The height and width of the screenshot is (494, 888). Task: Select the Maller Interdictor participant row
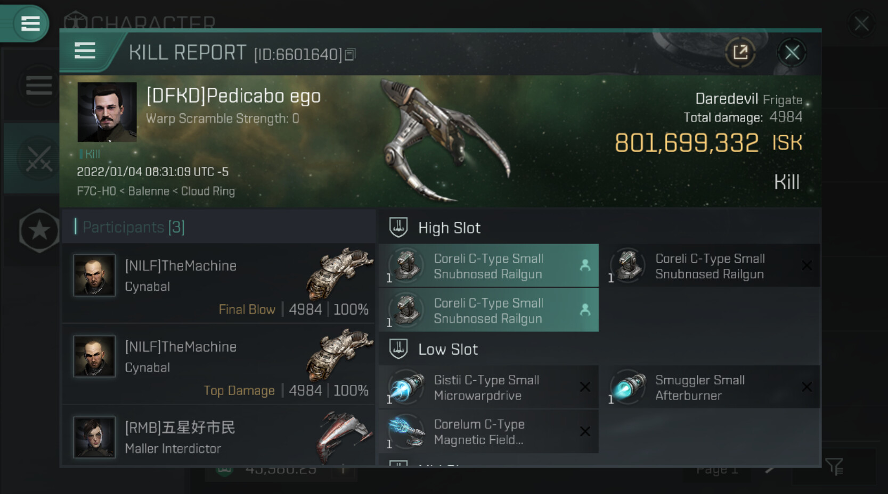click(x=218, y=437)
